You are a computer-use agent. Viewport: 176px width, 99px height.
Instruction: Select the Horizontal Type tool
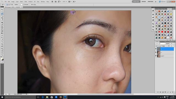2,42
